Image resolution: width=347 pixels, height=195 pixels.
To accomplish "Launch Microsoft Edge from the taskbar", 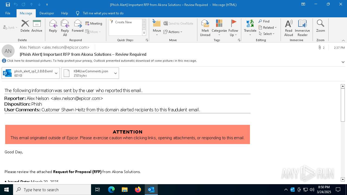I will [x=111, y=190].
